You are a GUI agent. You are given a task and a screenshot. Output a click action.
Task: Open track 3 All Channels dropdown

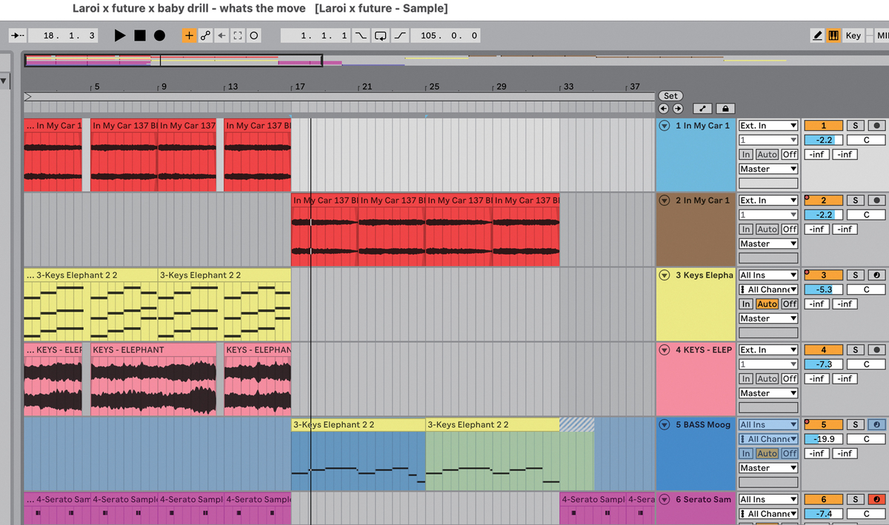tap(768, 290)
